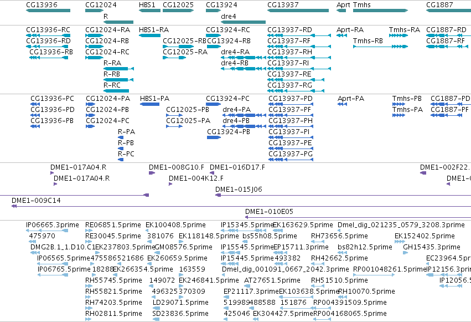
Task: Click the CG12025 gene label
Action: (178, 5)
